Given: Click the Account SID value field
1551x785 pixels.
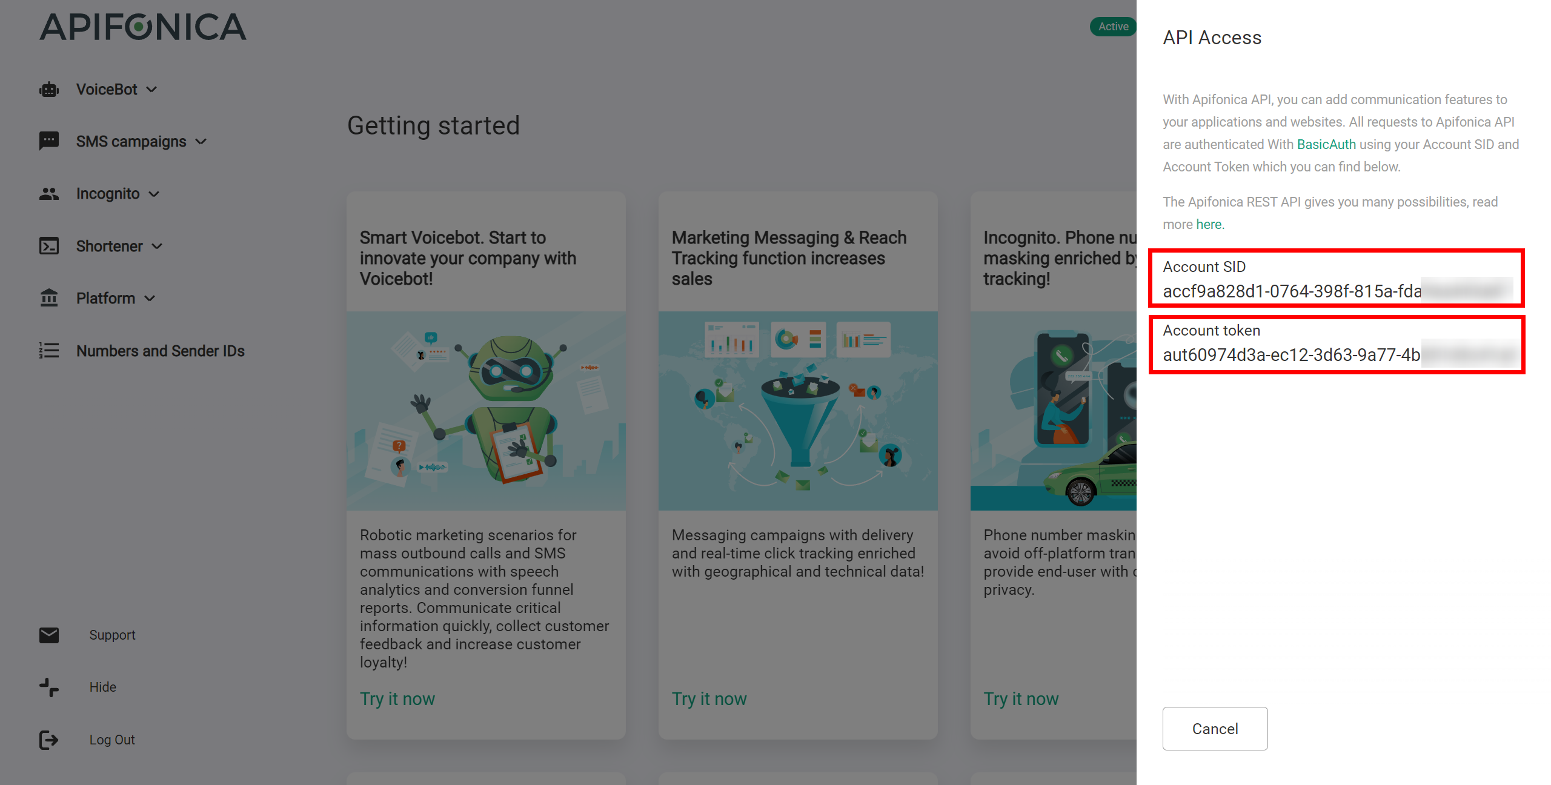Looking at the screenshot, I should click(1337, 291).
